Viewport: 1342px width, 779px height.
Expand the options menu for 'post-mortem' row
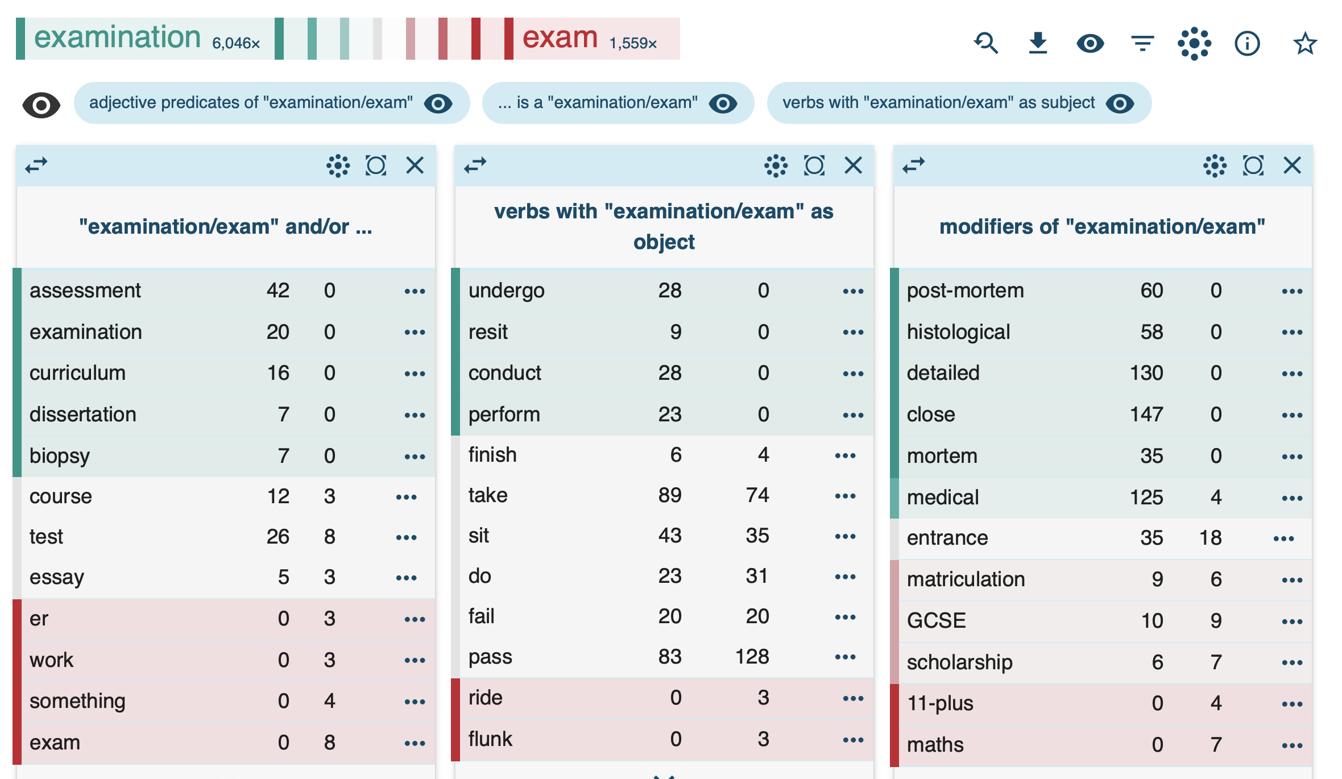click(x=1292, y=291)
